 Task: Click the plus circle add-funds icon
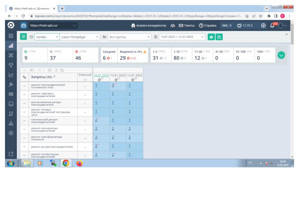(263, 26)
